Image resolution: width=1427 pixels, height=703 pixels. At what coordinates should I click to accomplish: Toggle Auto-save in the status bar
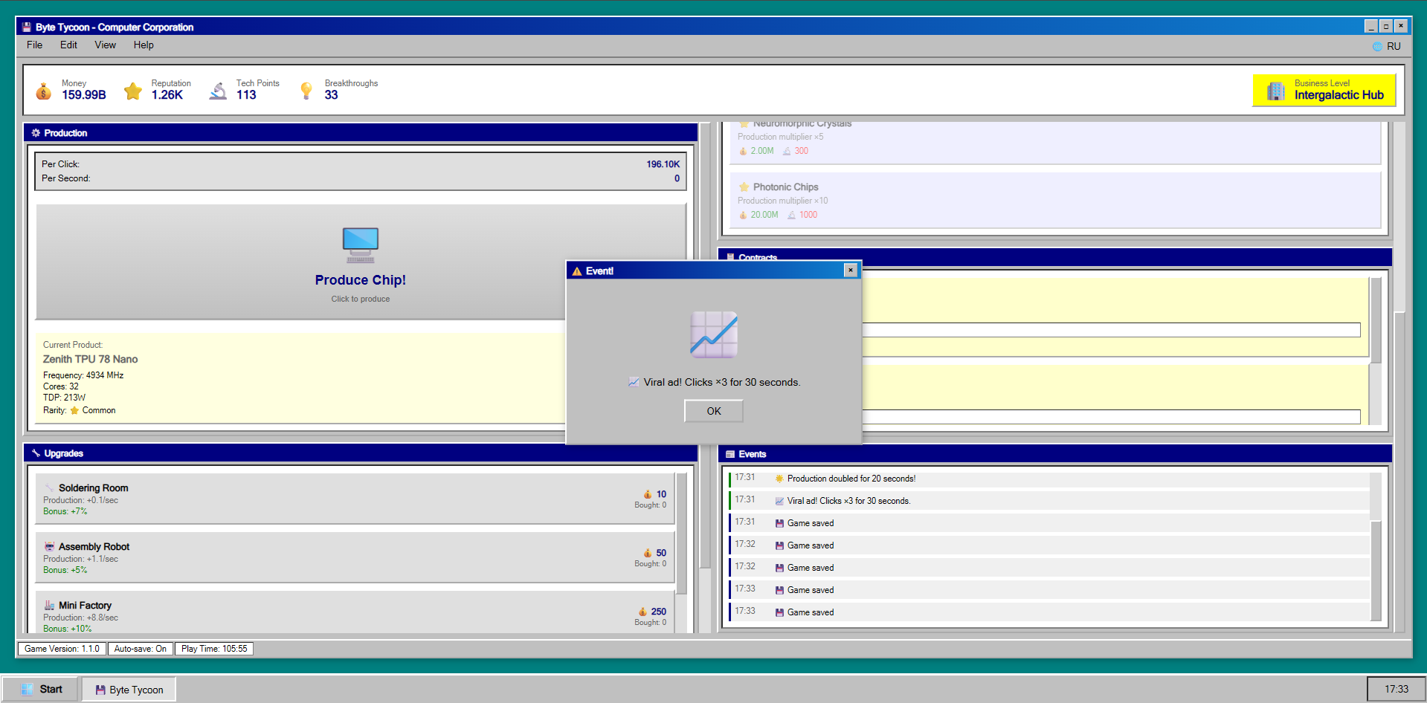click(x=140, y=648)
